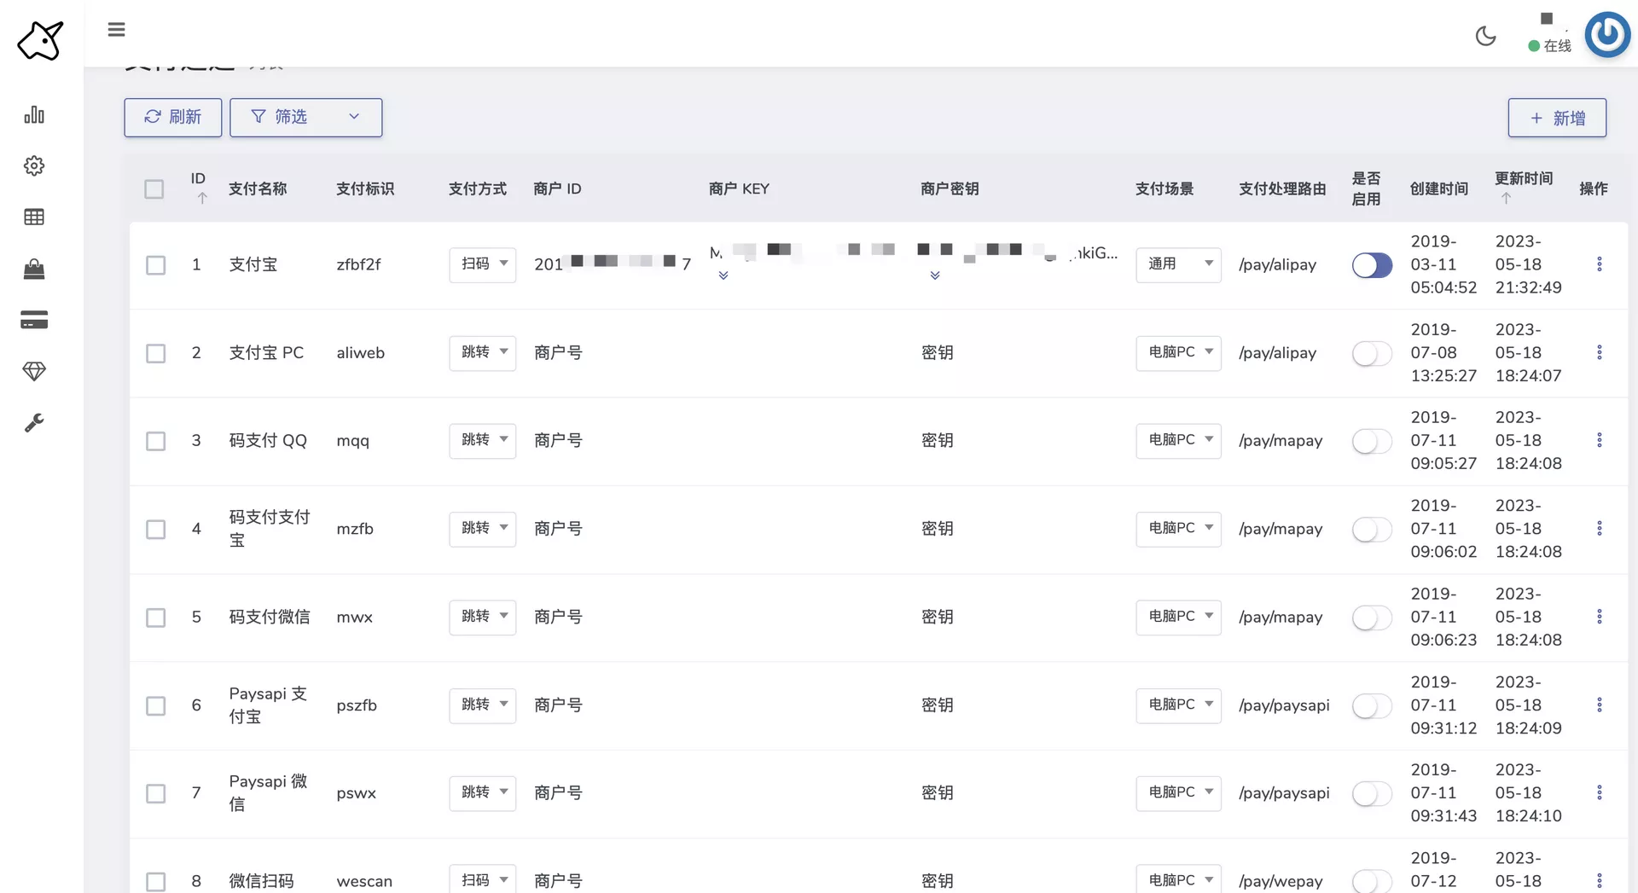The width and height of the screenshot is (1638, 893).
Task: Open the credit card sidebar icon
Action: point(34,320)
